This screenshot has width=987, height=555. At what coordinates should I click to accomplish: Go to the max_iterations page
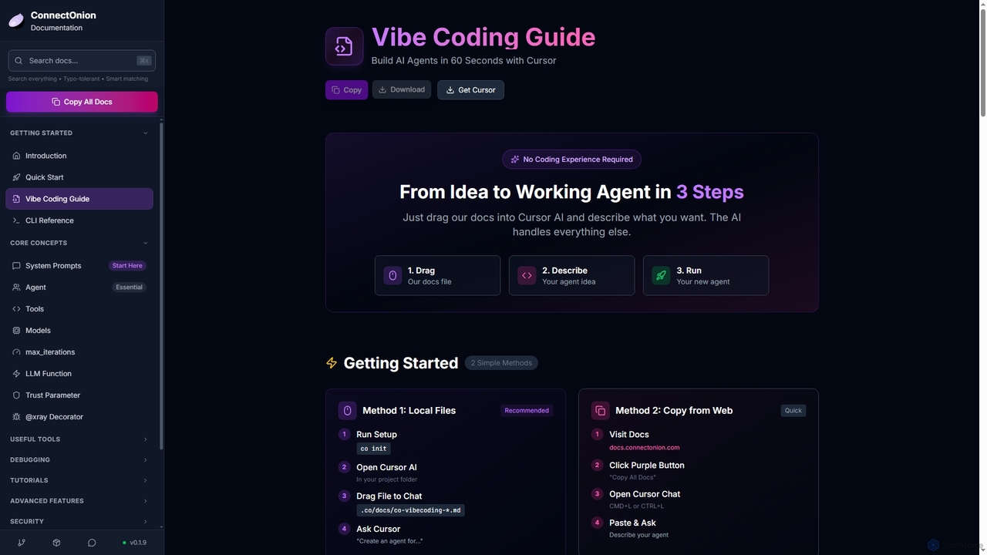pyautogui.click(x=79, y=352)
